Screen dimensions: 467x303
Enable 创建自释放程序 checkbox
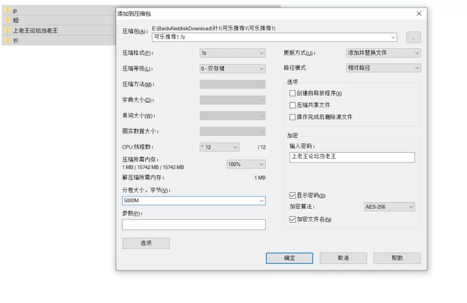(292, 93)
